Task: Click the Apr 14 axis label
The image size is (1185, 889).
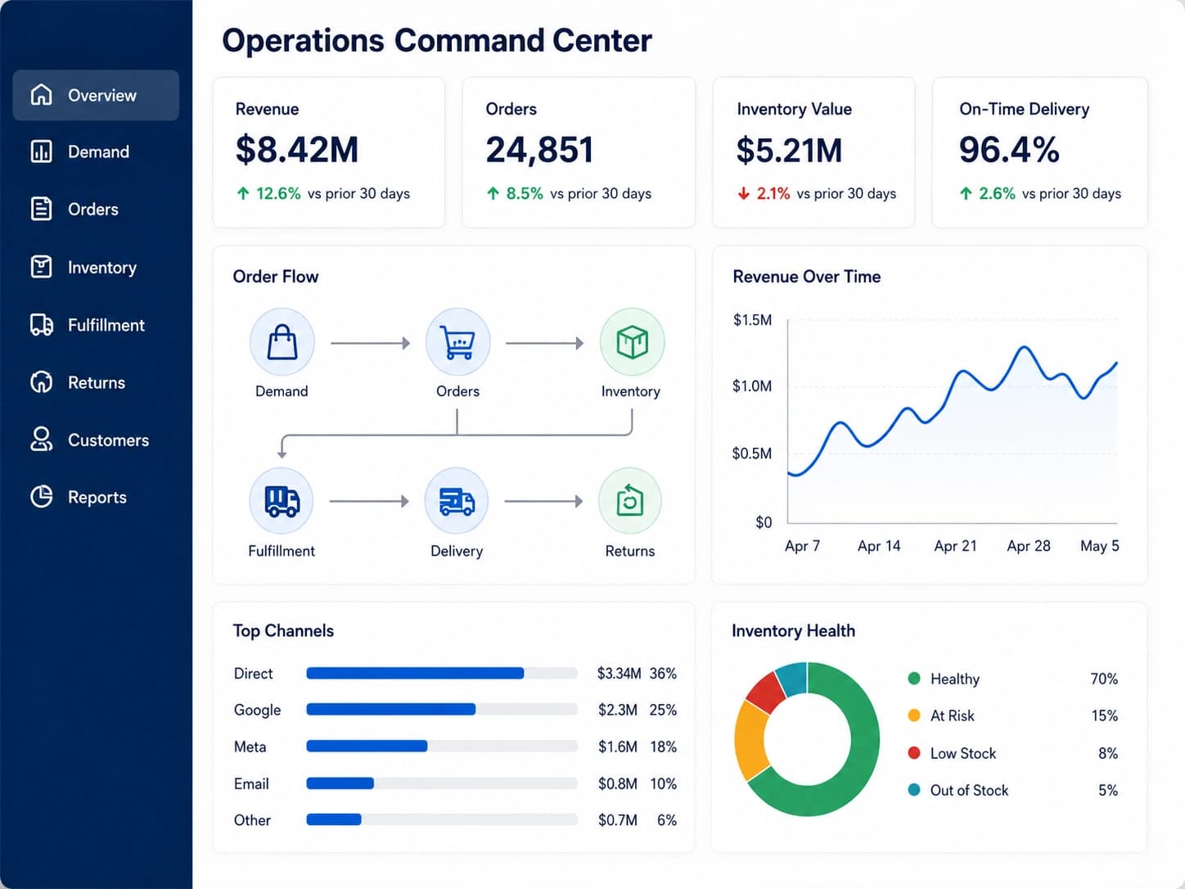Action: click(x=879, y=546)
